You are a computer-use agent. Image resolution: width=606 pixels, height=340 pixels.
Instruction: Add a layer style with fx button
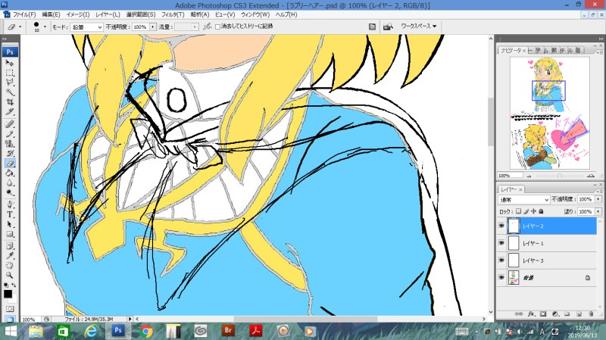531,314
